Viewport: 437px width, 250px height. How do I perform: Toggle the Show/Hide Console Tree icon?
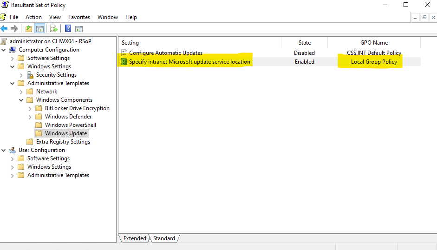(x=40, y=28)
